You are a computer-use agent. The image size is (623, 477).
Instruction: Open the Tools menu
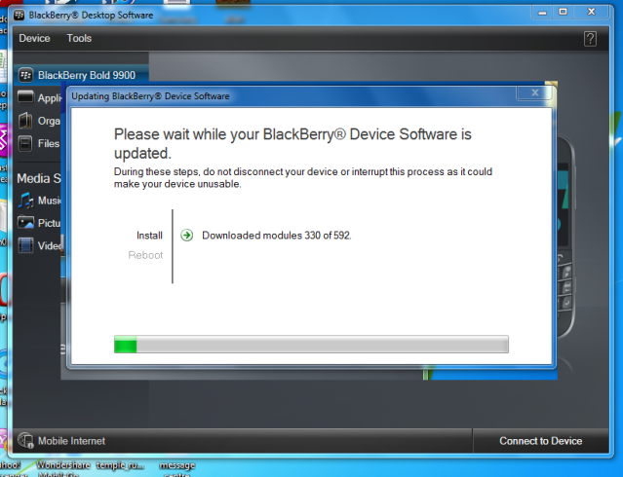(79, 38)
